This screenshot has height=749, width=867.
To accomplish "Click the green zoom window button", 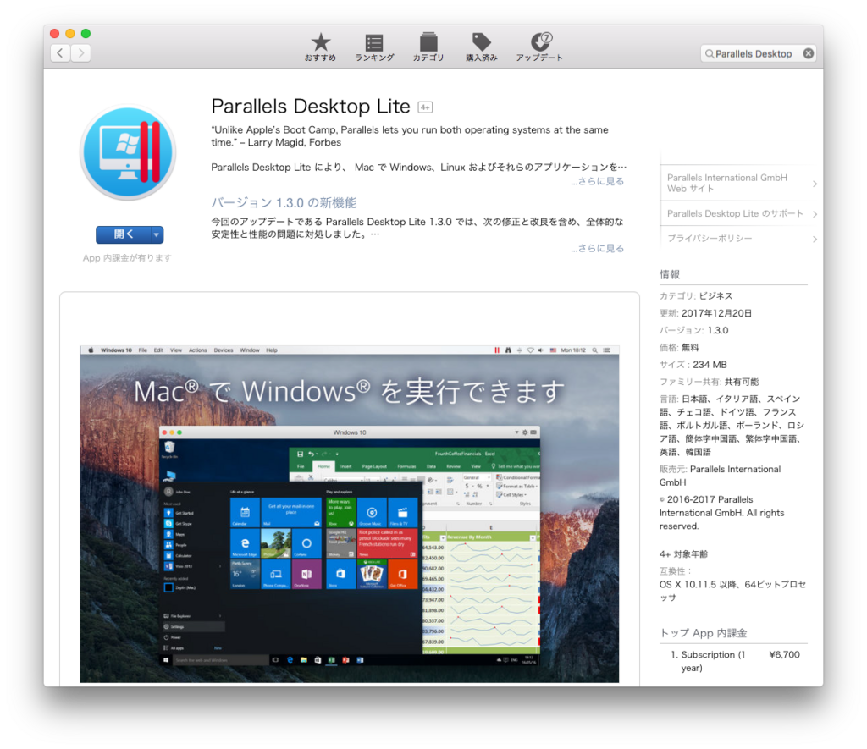I will click(x=86, y=33).
